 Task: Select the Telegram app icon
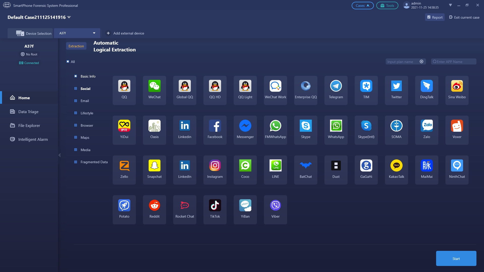click(x=336, y=86)
